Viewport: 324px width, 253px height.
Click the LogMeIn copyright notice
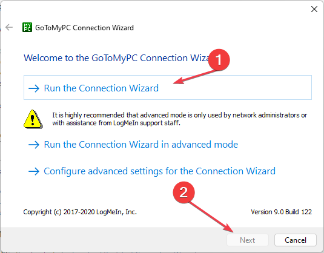click(80, 212)
